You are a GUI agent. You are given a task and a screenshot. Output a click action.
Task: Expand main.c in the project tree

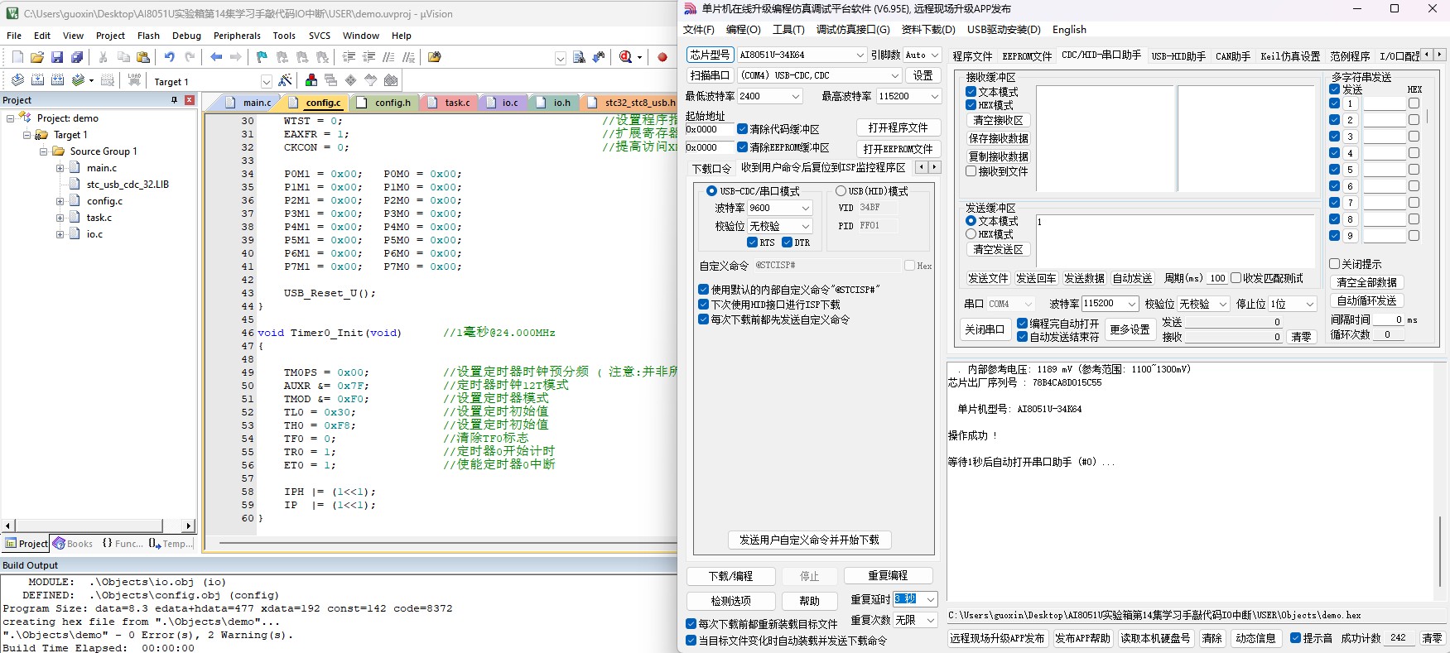pos(60,168)
